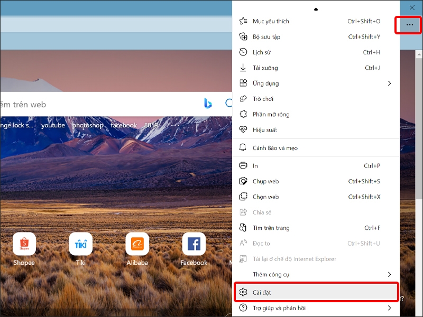This screenshot has height=317, width=423.
Task: Click the 8859 suggested search link
Action: [x=151, y=125]
